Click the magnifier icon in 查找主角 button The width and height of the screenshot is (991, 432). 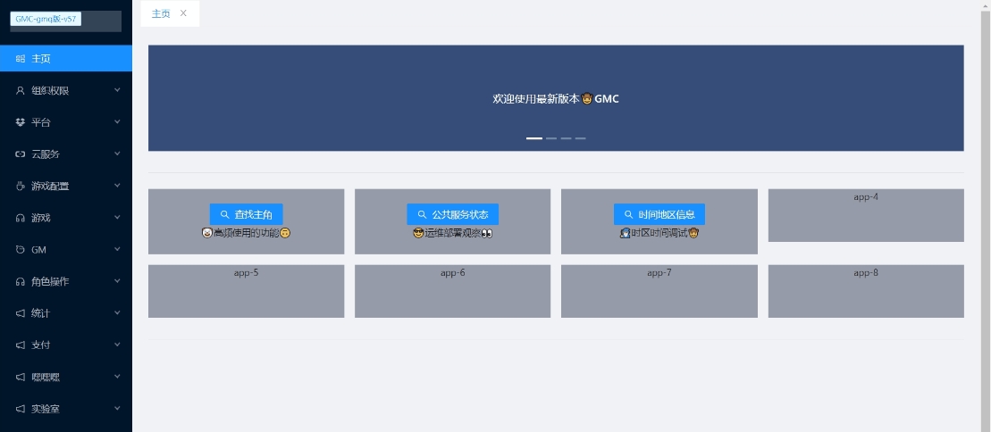(x=224, y=215)
